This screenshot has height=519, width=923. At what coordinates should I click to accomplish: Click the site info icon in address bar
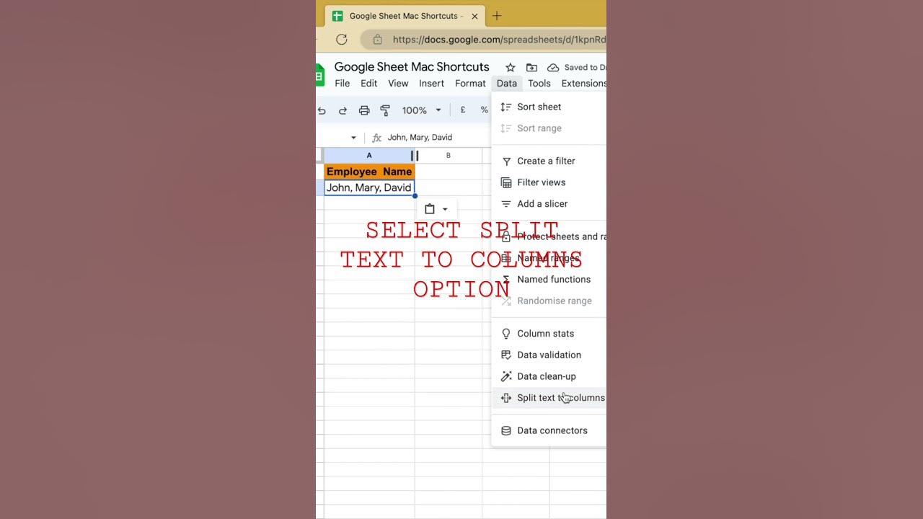(x=376, y=40)
